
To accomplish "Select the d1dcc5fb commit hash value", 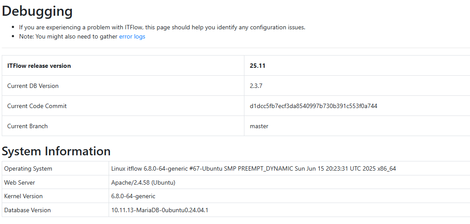I will [313, 106].
